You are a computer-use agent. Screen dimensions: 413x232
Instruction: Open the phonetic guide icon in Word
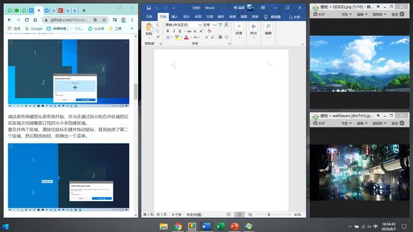221,24
